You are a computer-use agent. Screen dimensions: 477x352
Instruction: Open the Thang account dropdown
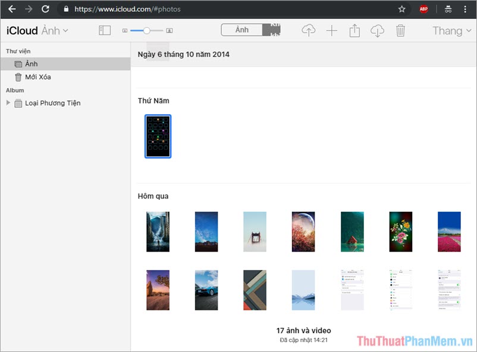tap(451, 30)
